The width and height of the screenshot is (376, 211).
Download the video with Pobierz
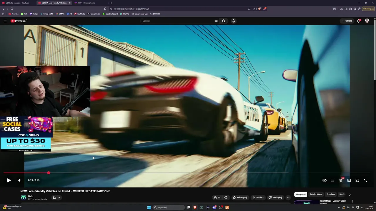258,198
